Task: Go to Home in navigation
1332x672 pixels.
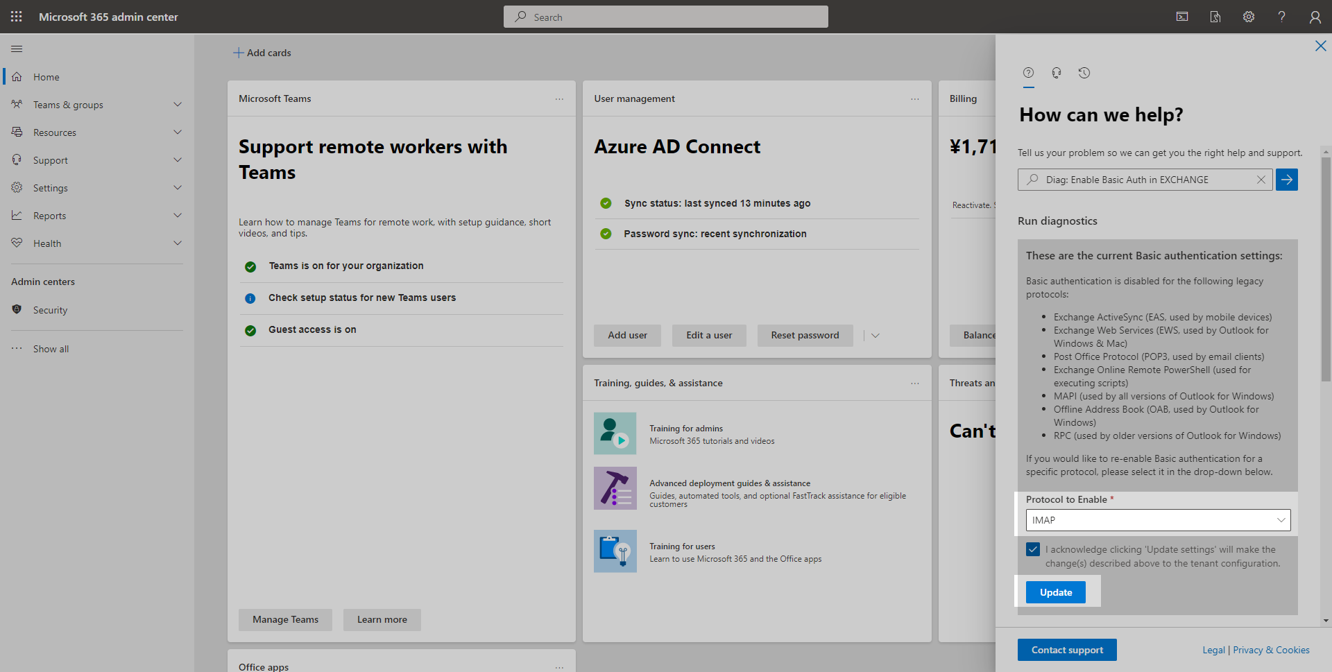Action: tap(46, 77)
